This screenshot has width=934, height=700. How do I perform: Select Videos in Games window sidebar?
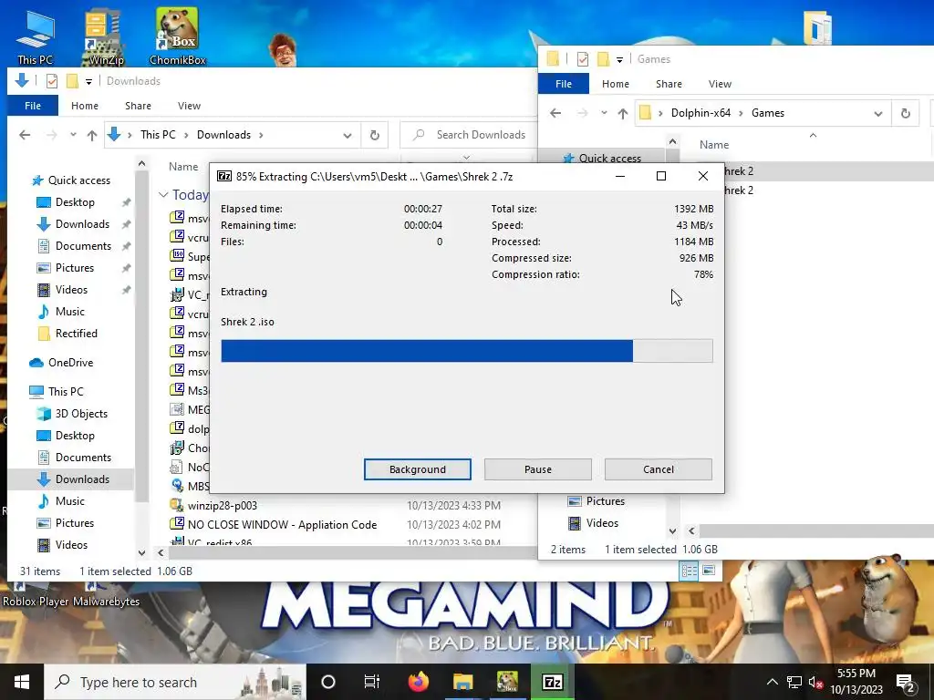(x=602, y=523)
